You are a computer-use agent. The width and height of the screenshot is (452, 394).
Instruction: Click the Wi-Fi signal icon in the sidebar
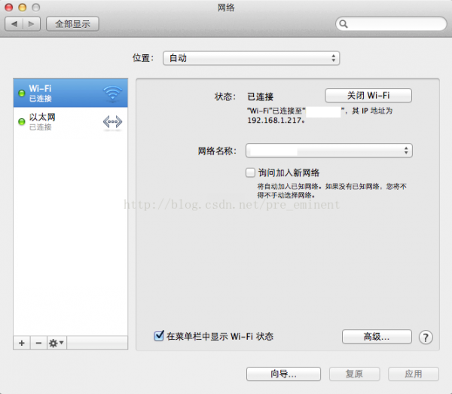tap(113, 93)
